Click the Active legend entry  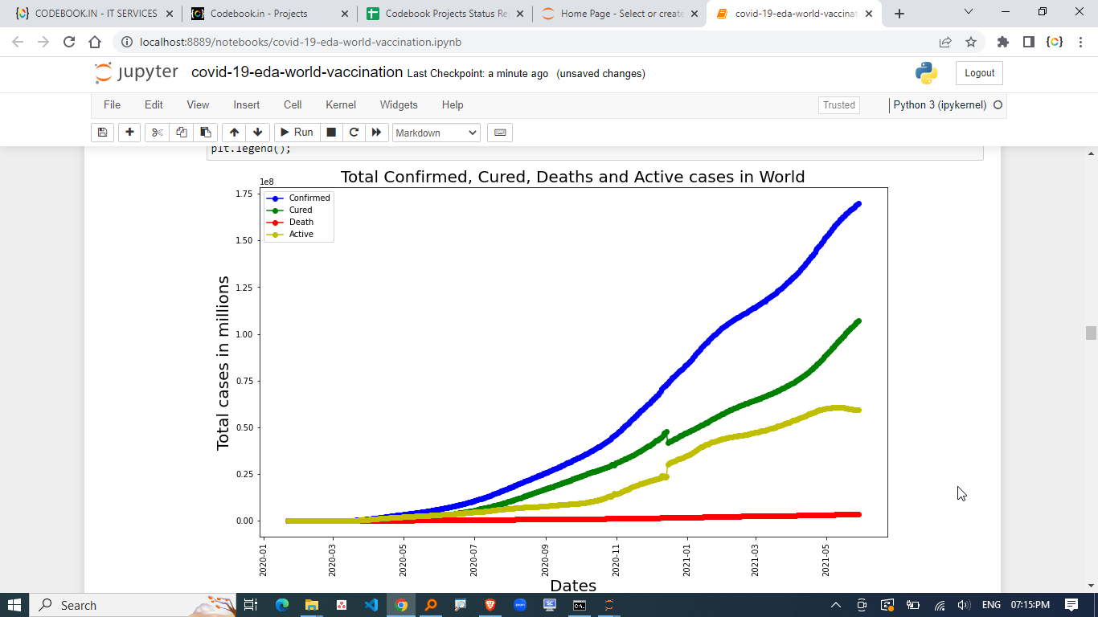(291, 234)
